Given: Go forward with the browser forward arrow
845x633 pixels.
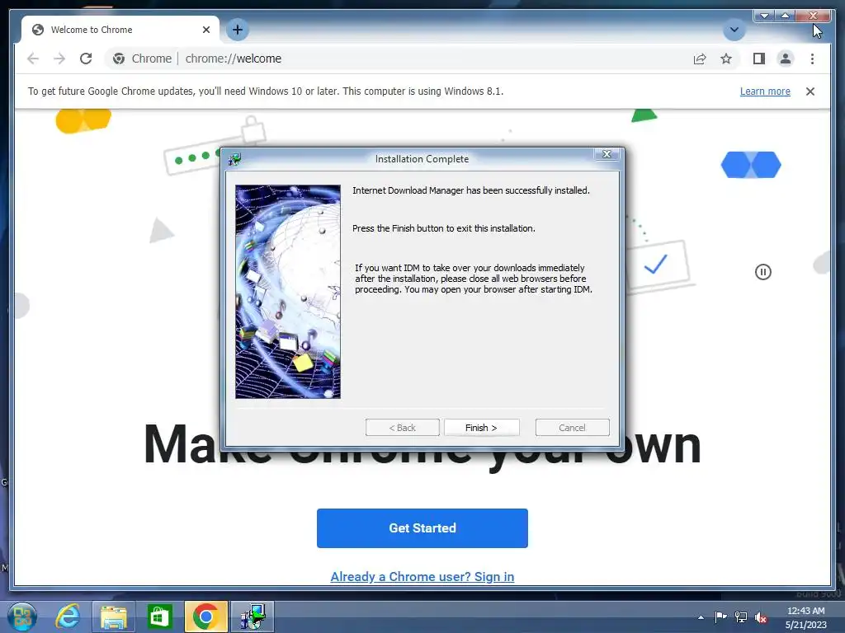Looking at the screenshot, I should [59, 59].
